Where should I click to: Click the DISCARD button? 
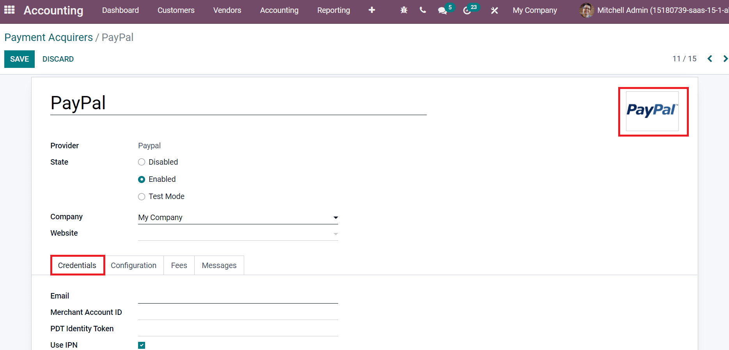tap(58, 59)
